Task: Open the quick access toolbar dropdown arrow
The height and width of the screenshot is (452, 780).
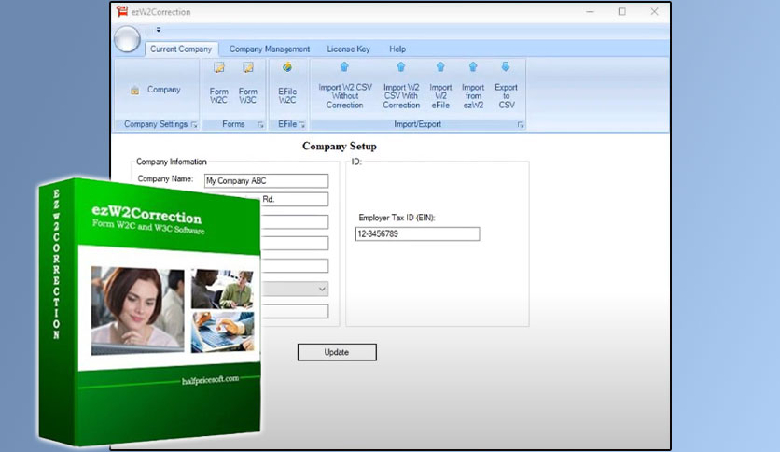Action: coord(159,30)
